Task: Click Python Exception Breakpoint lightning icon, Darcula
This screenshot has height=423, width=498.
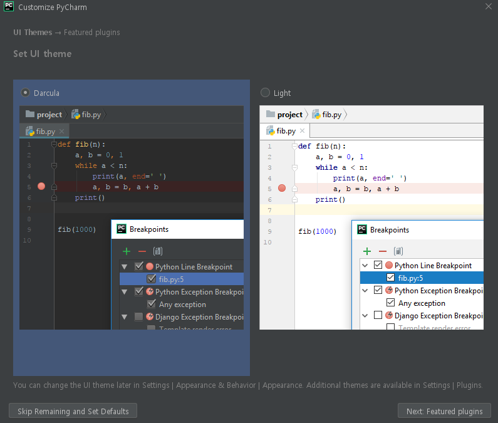Action: click(150, 291)
